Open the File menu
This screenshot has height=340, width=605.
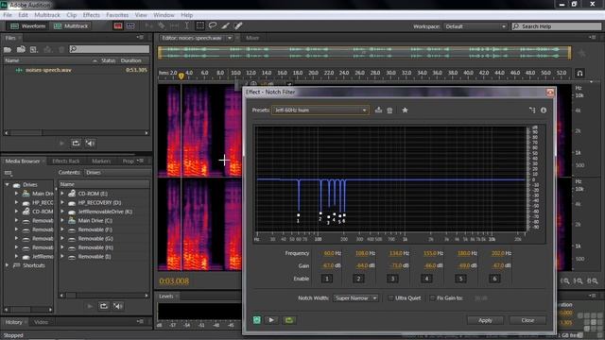click(8, 15)
